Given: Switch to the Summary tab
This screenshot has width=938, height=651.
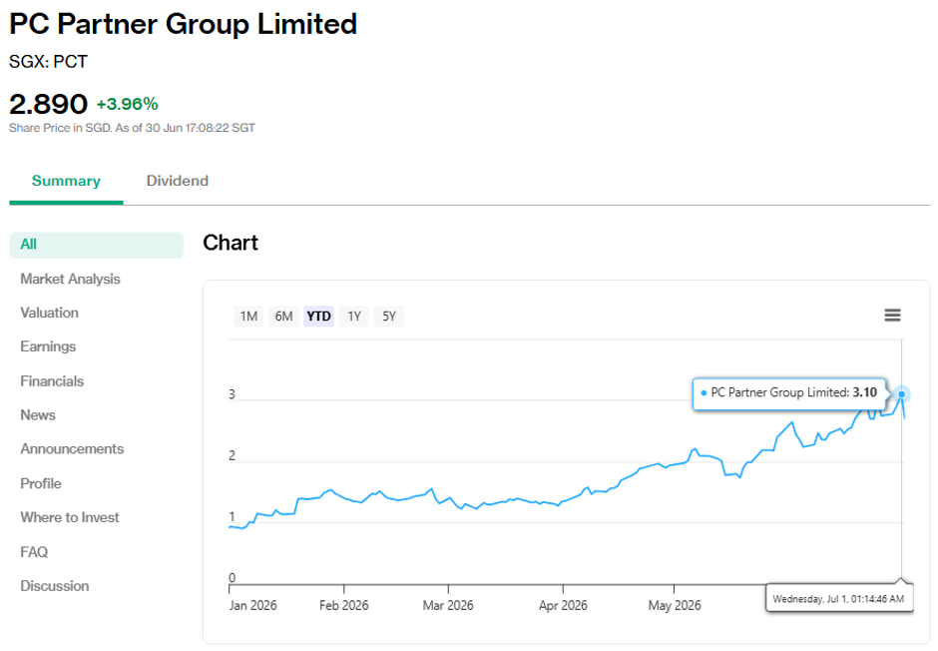Looking at the screenshot, I should [x=66, y=181].
